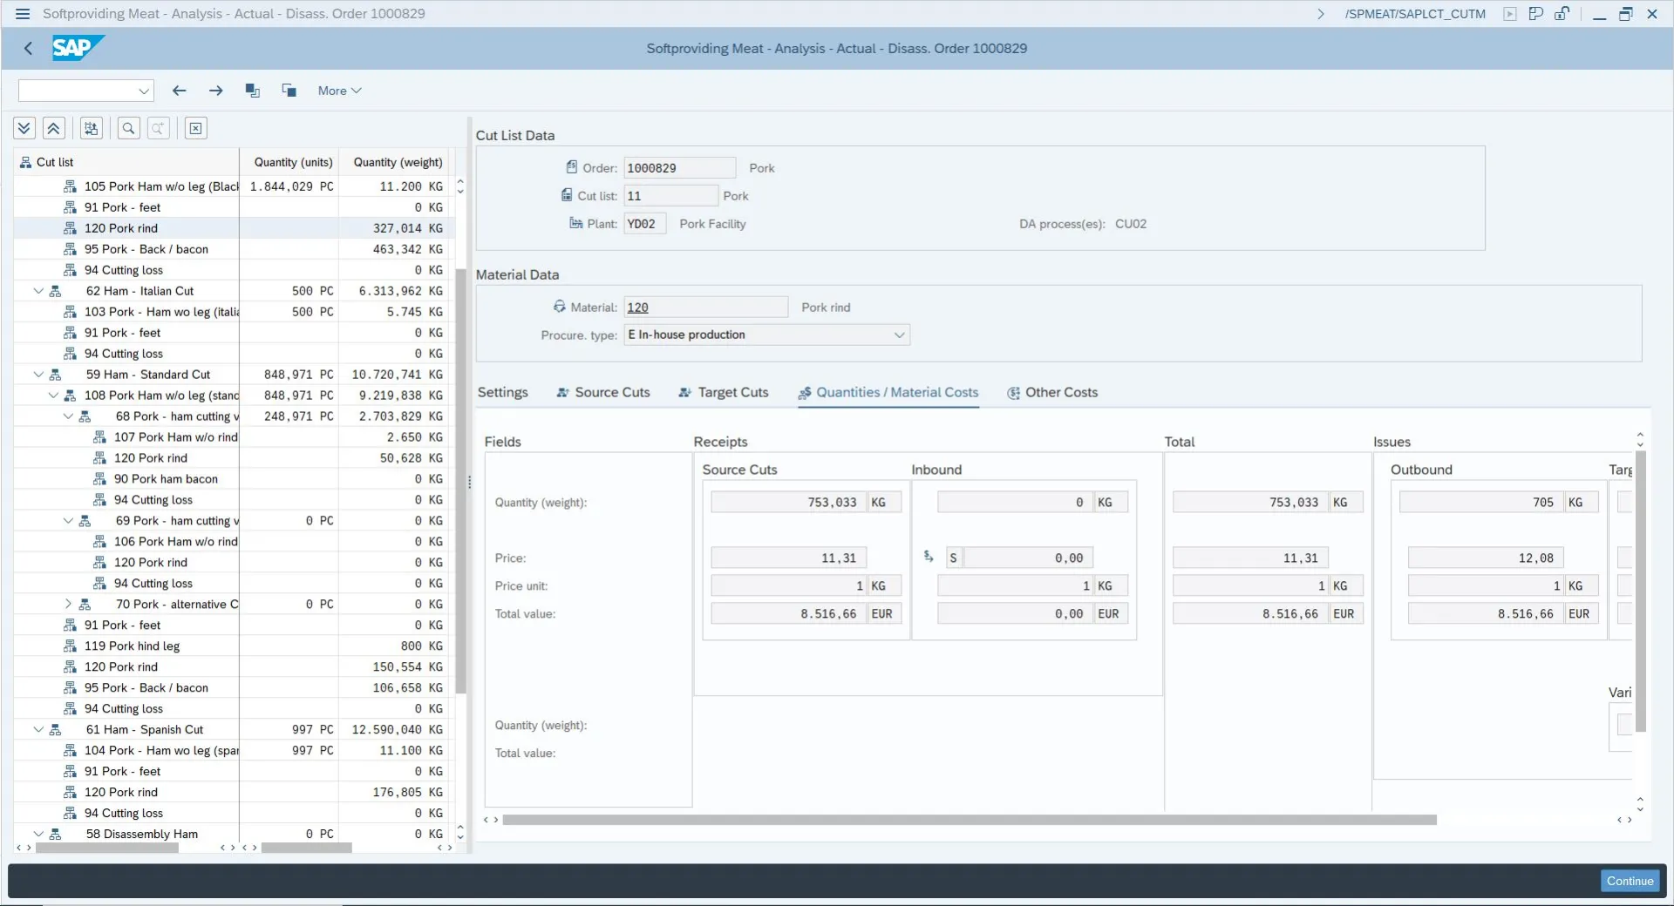Open the hamburger menu in the title bar
This screenshot has height=906, width=1674.
point(23,14)
